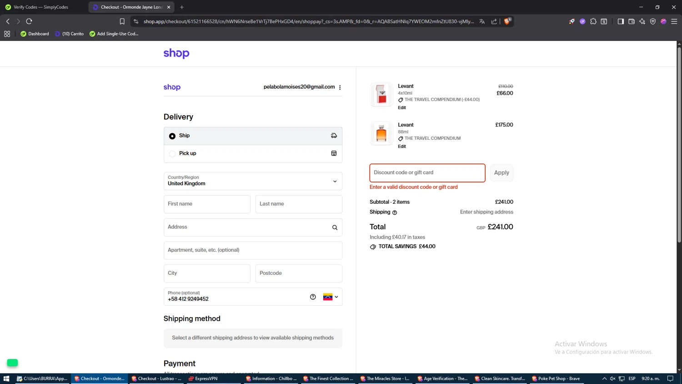Open the Leo AI sparkle icon
Viewport: 682px width, 384px height.
click(642, 21)
